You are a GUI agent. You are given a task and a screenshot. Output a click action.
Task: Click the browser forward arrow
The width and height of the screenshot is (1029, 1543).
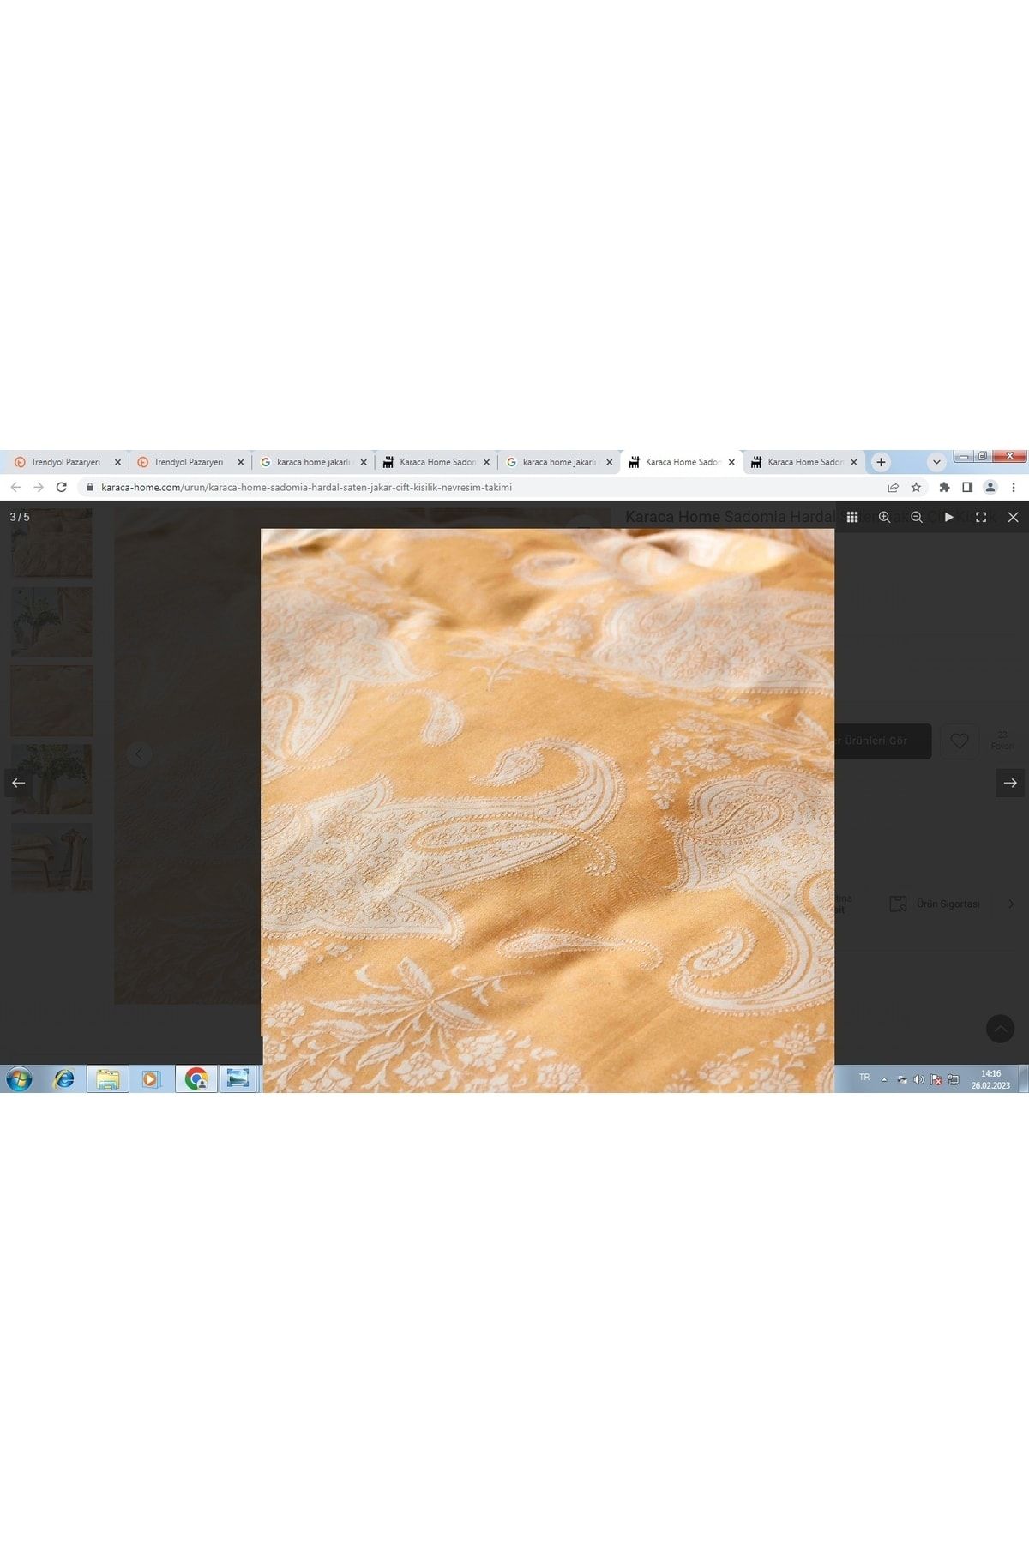click(x=38, y=487)
